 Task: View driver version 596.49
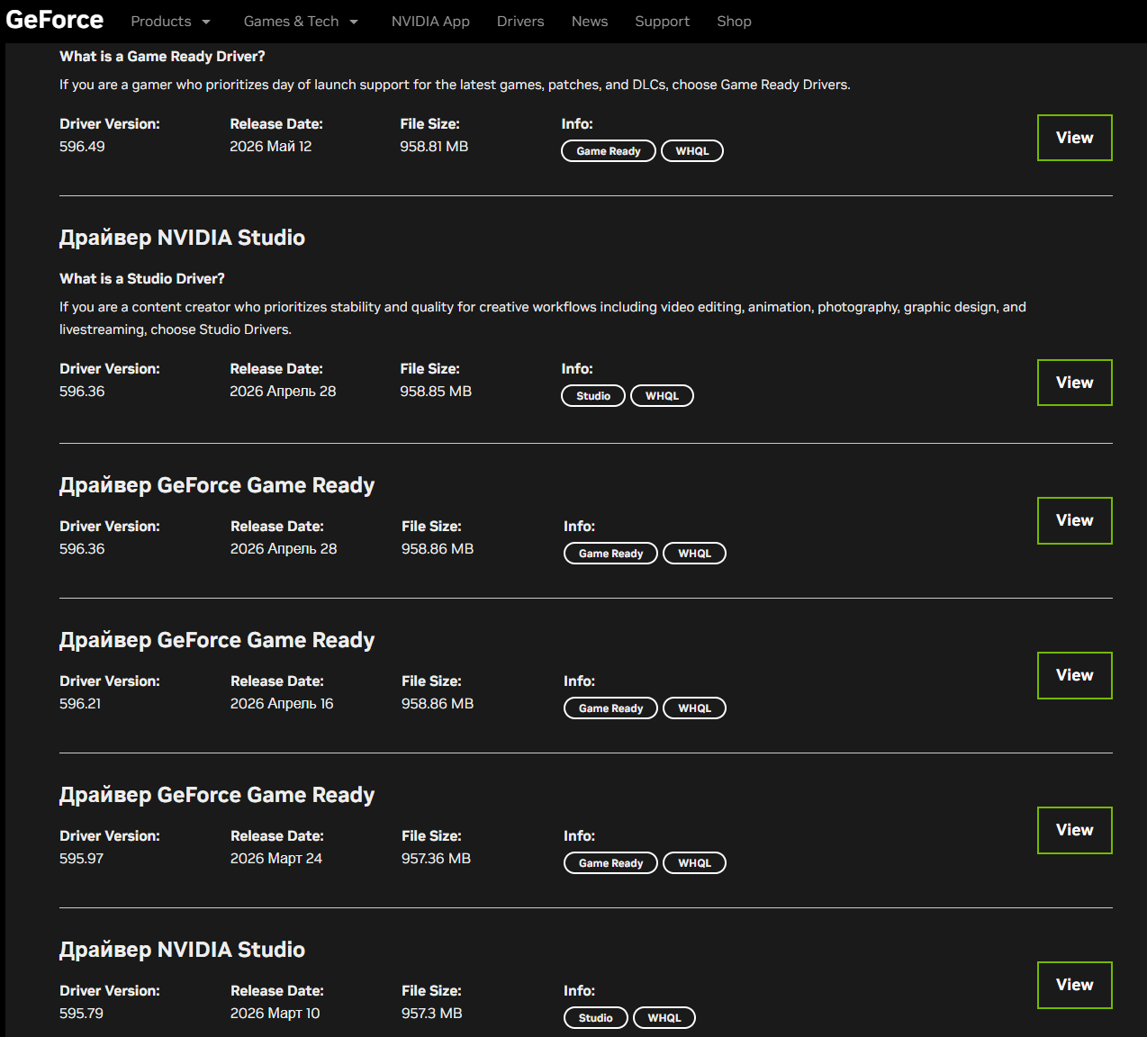click(x=1074, y=138)
